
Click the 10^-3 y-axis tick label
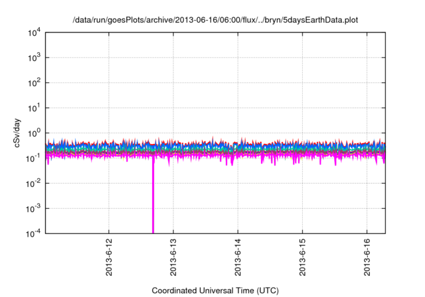pyautogui.click(x=33, y=209)
